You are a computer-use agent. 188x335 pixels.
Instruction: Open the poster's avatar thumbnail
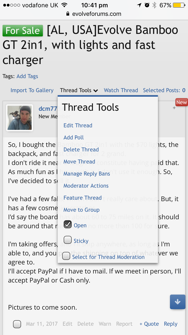(x=20, y=118)
